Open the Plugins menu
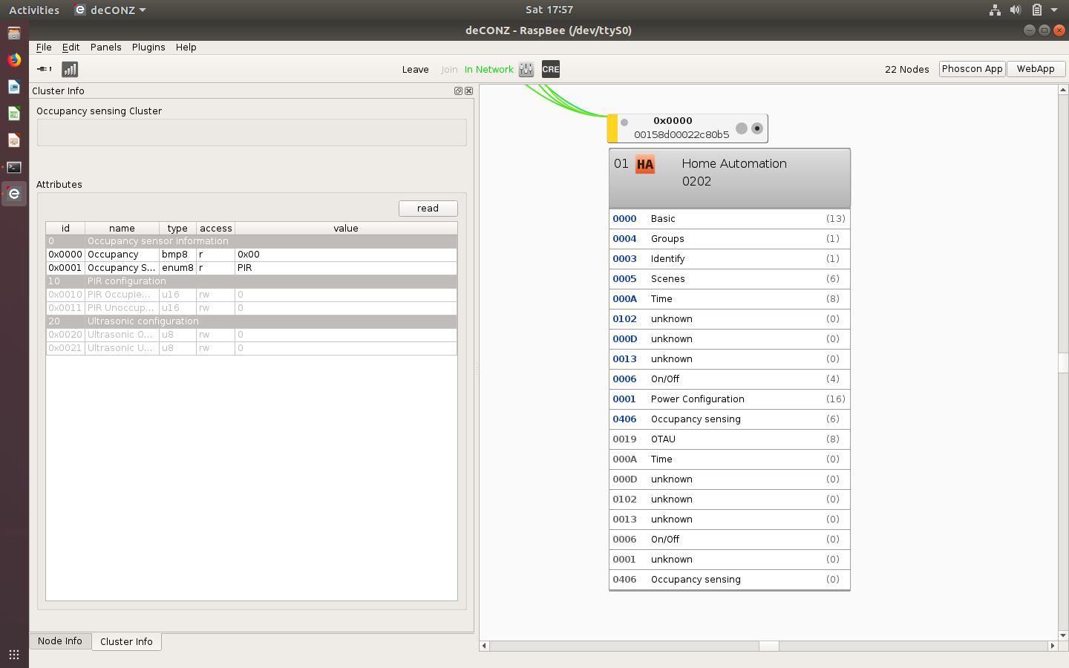This screenshot has height=668, width=1069. pos(148,47)
